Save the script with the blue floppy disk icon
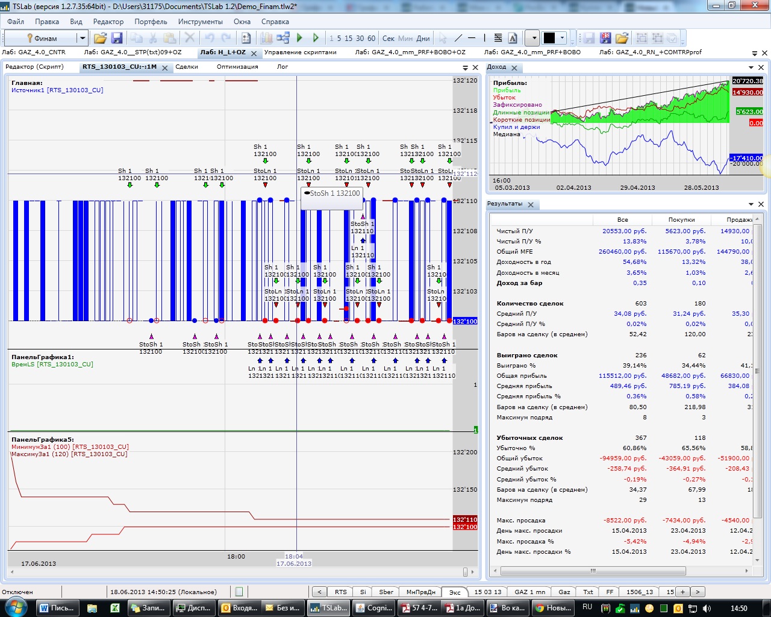 click(x=117, y=38)
